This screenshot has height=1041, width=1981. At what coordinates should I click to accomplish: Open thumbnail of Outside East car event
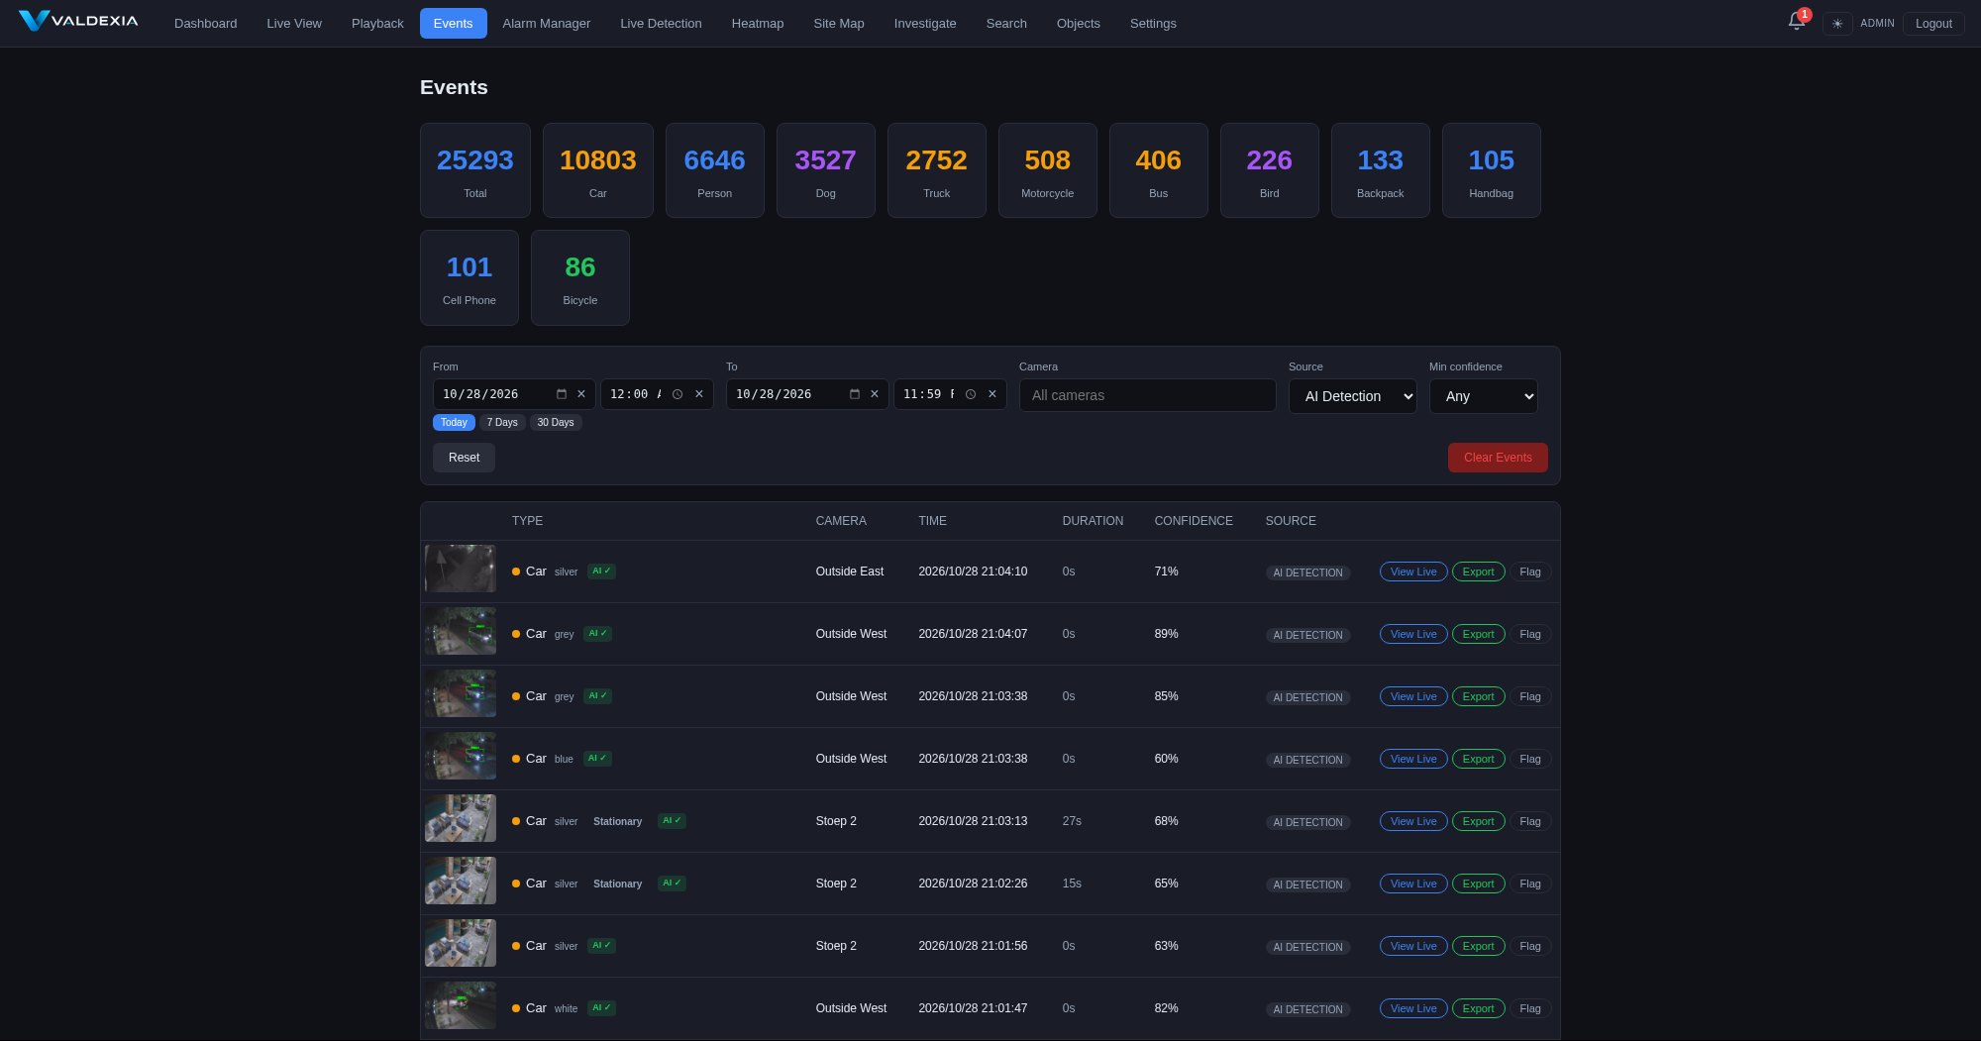coord(461,569)
